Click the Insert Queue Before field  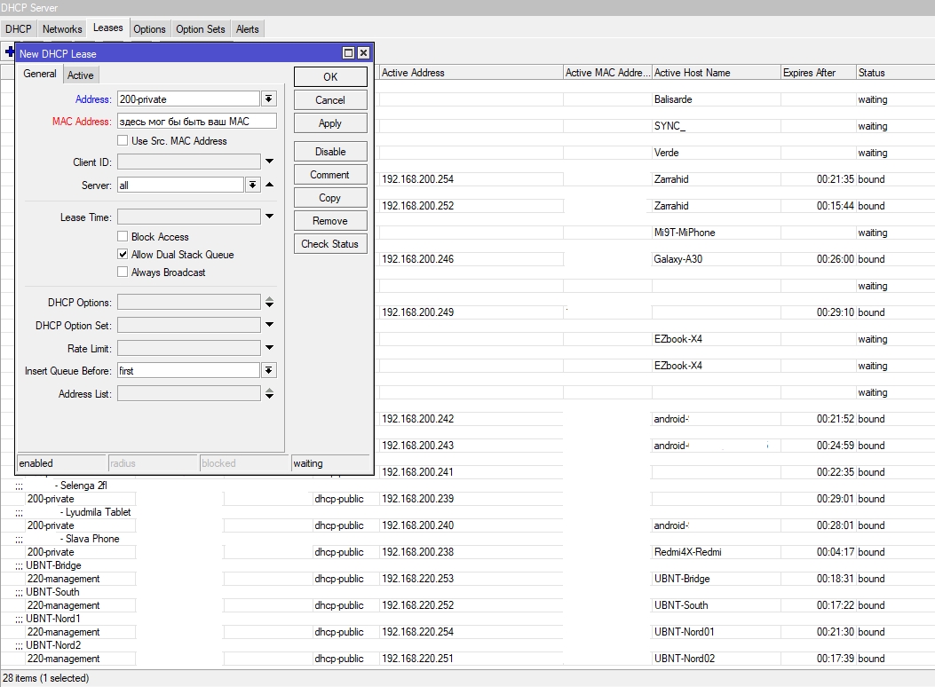coord(188,370)
